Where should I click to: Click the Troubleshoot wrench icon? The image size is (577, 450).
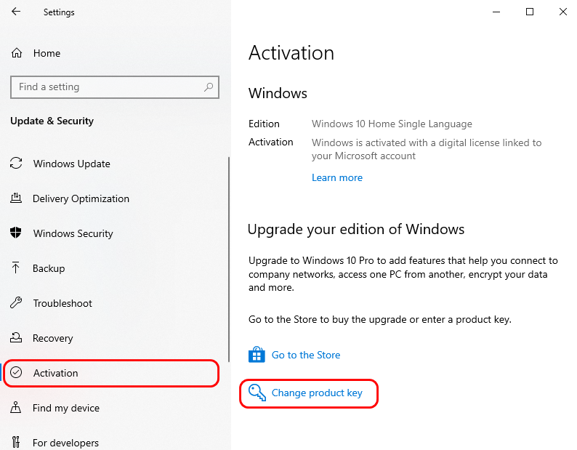pos(16,302)
